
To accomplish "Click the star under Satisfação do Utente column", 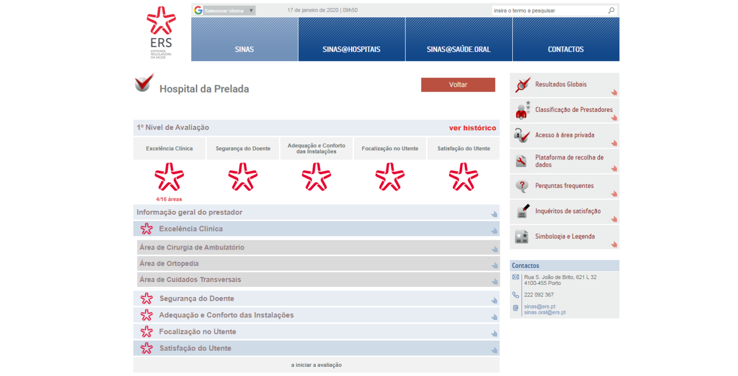I will pyautogui.click(x=463, y=177).
